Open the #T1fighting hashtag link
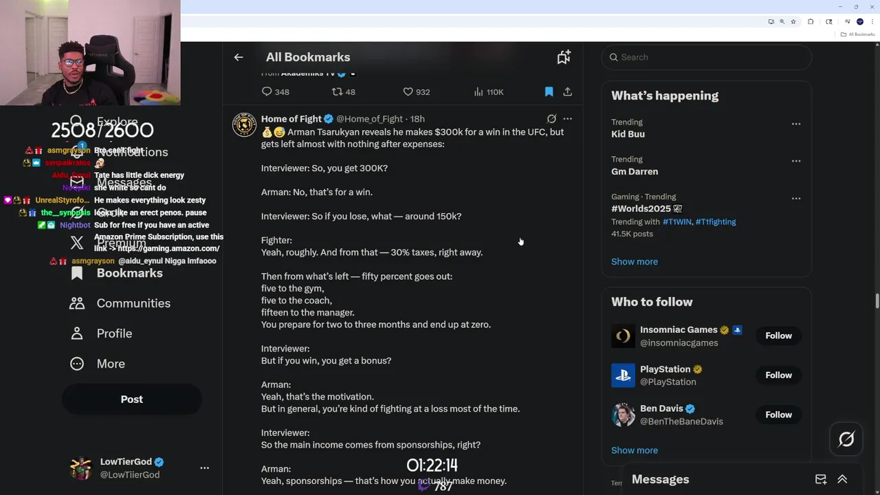Image resolution: width=880 pixels, height=495 pixels. (716, 221)
